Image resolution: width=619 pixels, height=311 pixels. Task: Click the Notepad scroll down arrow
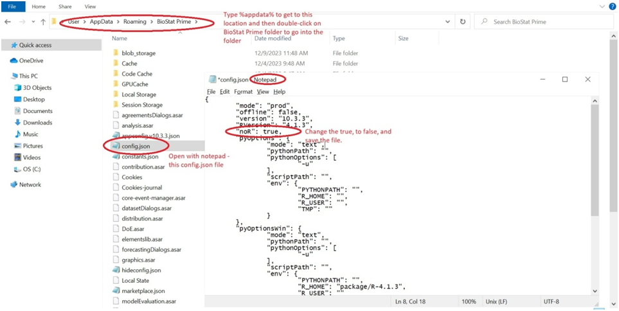point(595,291)
